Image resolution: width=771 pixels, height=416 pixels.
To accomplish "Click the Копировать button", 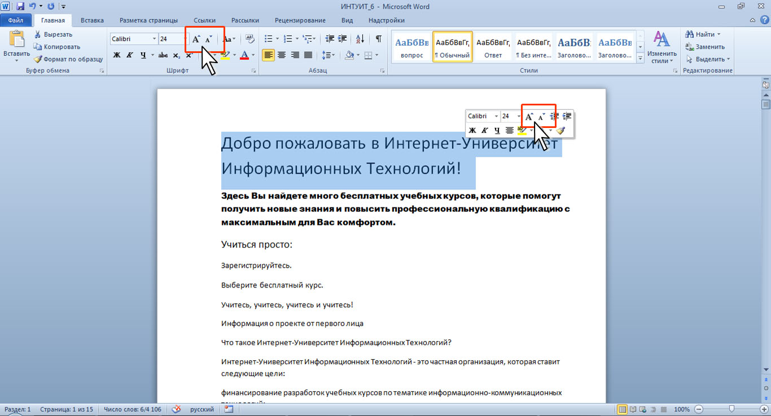I will click(x=57, y=47).
